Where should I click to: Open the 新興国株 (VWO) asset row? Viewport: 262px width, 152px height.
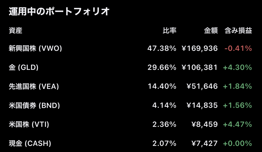point(36,49)
